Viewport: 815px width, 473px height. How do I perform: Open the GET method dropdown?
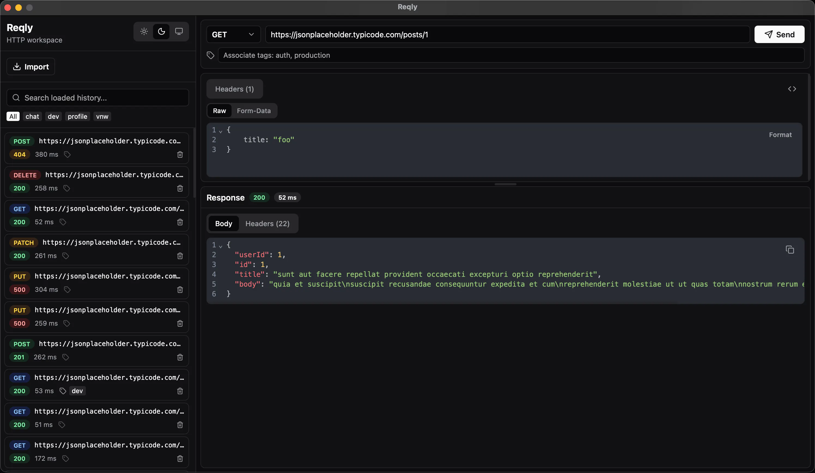click(233, 35)
